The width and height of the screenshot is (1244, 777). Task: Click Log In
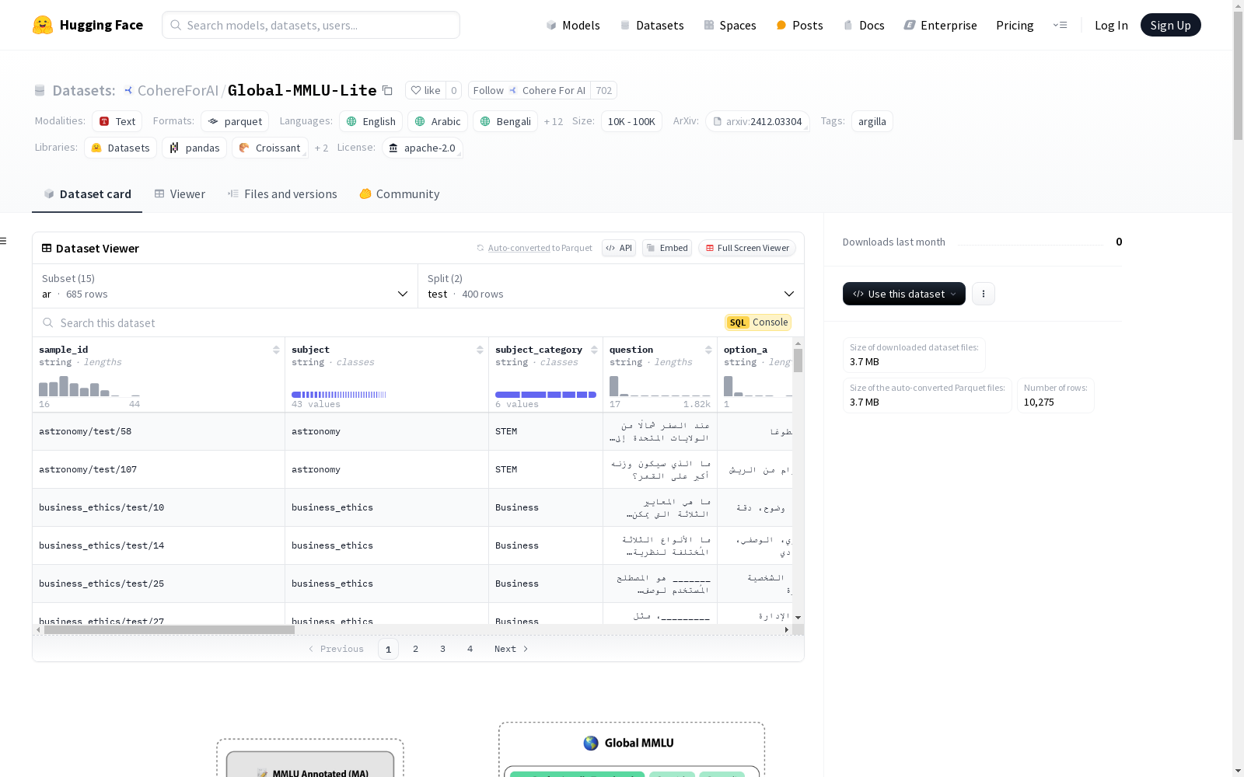tap(1111, 25)
